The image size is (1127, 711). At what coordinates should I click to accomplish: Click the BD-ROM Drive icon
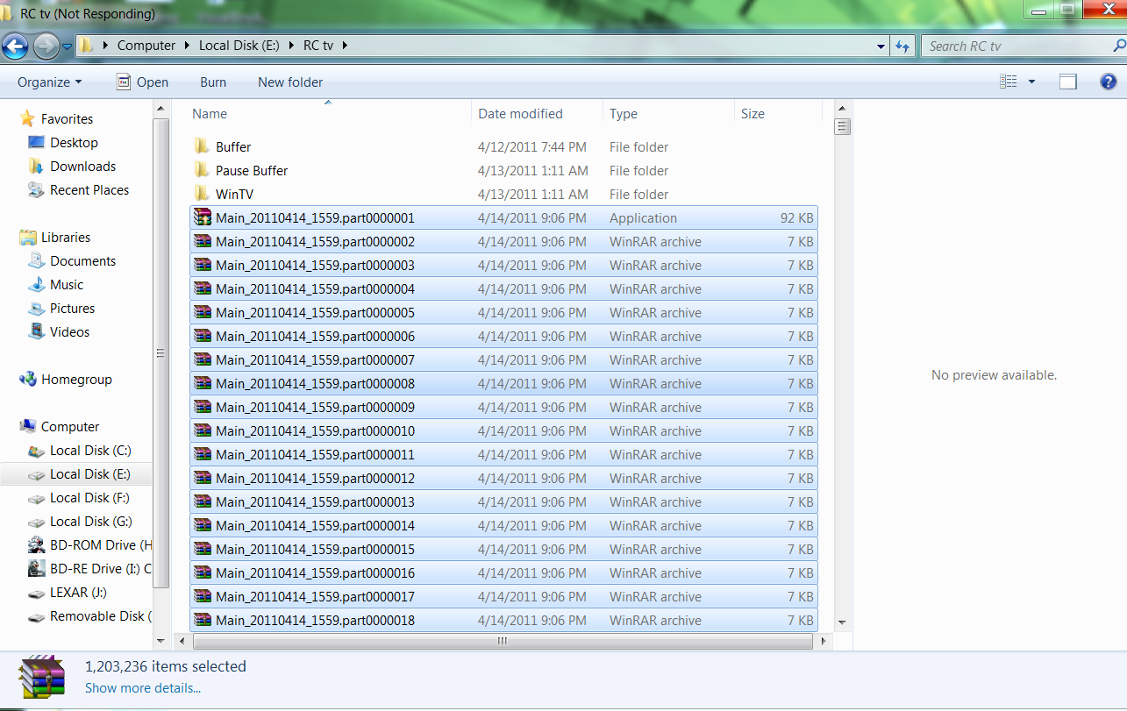click(36, 544)
